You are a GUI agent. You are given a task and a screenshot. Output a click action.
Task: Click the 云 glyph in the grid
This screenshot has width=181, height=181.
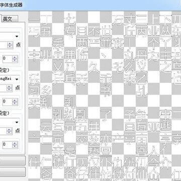coord(46,126)
